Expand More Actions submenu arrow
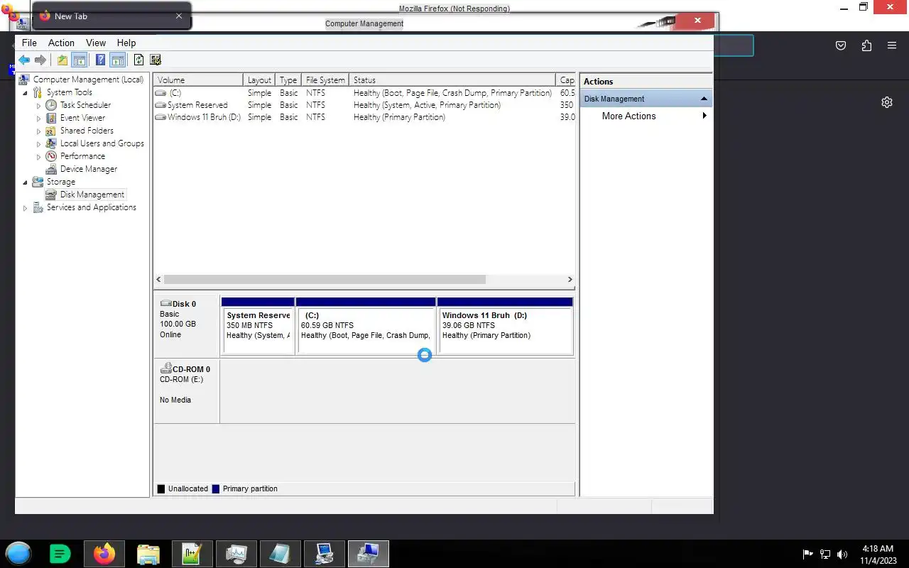Image resolution: width=909 pixels, height=568 pixels. pos(704,116)
